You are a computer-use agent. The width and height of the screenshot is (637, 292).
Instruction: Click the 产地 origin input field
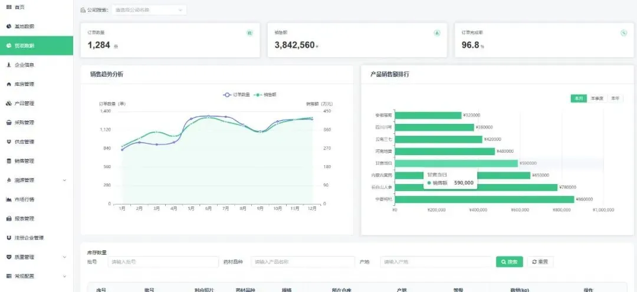(x=435, y=262)
